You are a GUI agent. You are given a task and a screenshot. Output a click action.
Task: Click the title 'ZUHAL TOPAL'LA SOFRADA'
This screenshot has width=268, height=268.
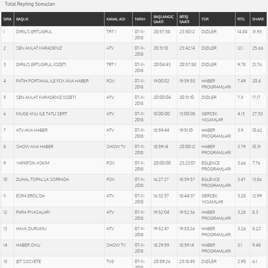tap(43, 180)
